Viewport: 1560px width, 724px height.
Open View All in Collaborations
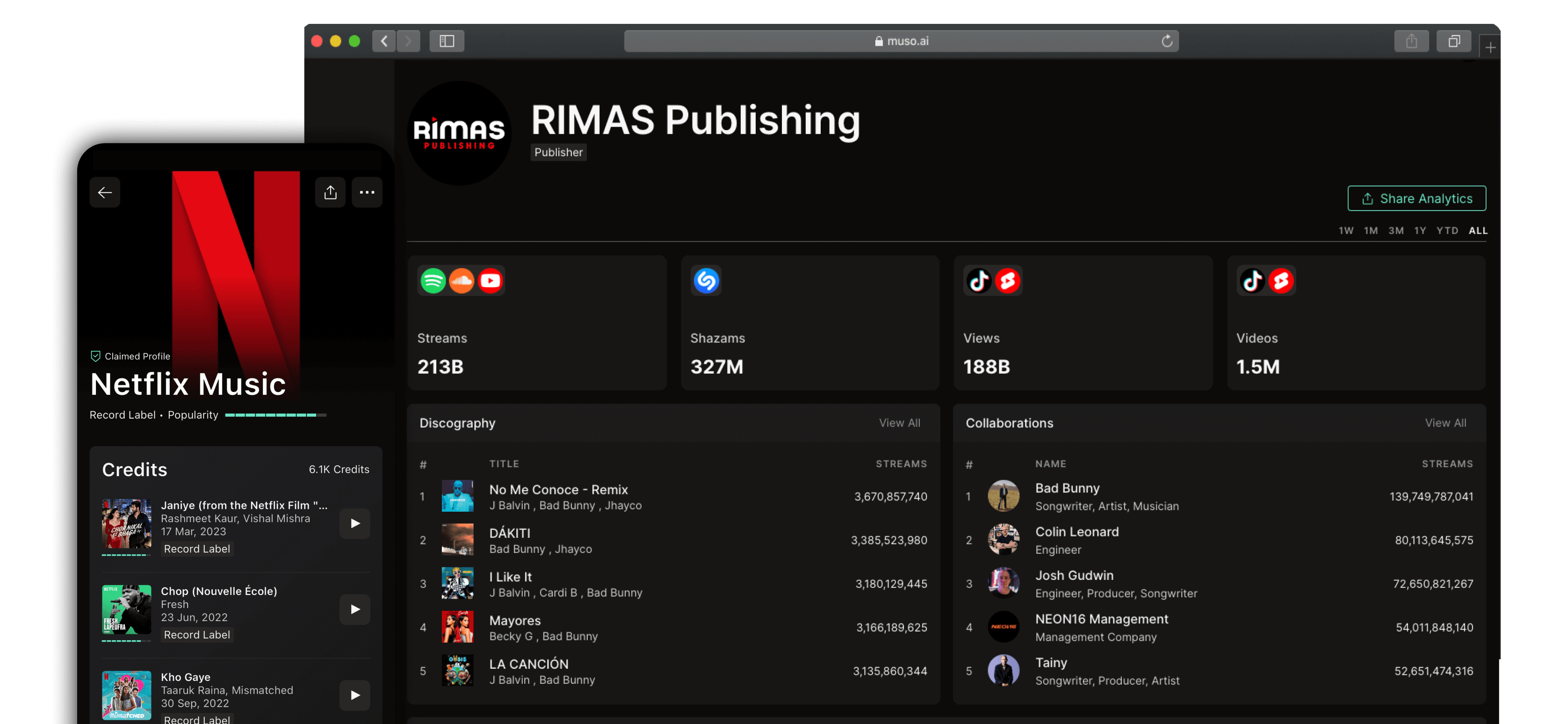(1445, 423)
